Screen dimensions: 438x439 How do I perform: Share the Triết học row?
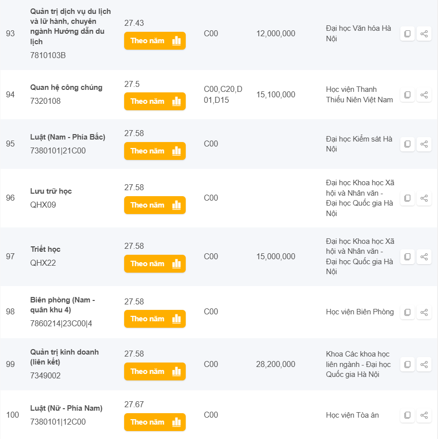(x=424, y=257)
